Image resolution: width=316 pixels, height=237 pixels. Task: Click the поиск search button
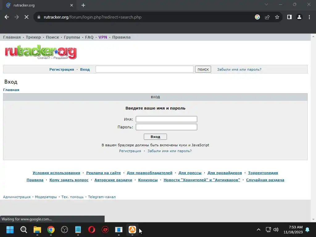(x=203, y=69)
